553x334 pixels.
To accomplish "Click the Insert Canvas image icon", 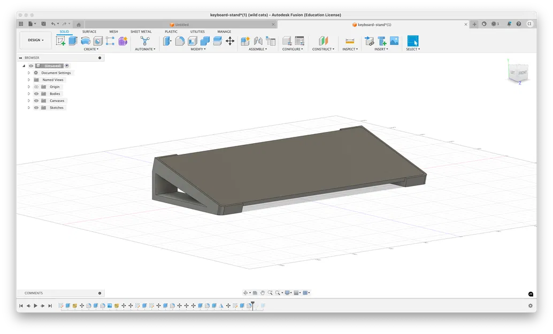I will click(394, 41).
